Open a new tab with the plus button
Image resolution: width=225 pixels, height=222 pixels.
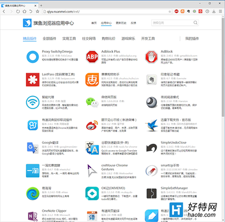(x=41, y=5)
